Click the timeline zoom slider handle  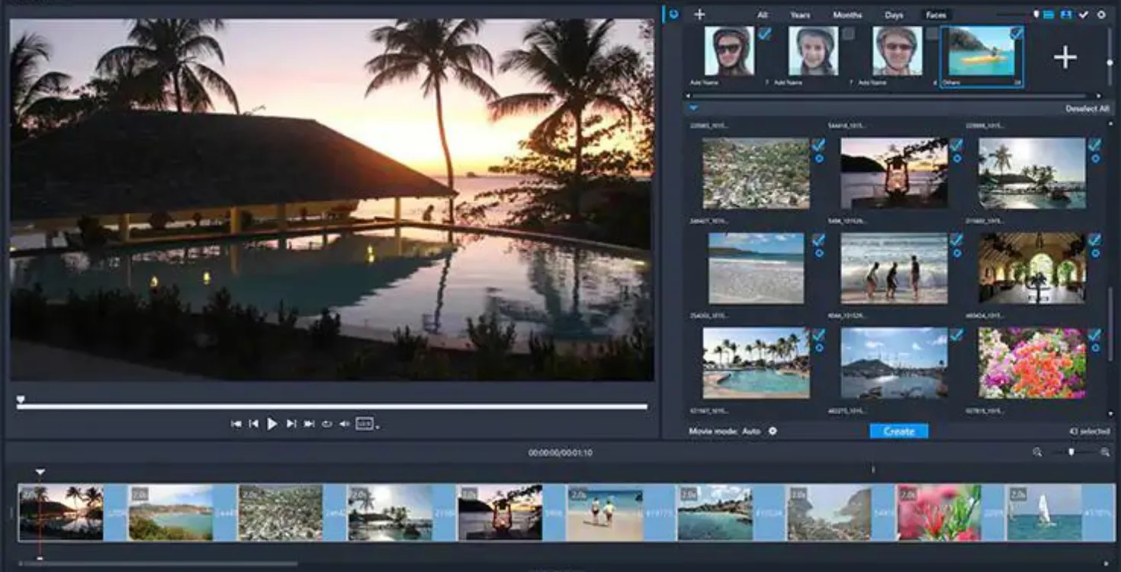click(1071, 452)
